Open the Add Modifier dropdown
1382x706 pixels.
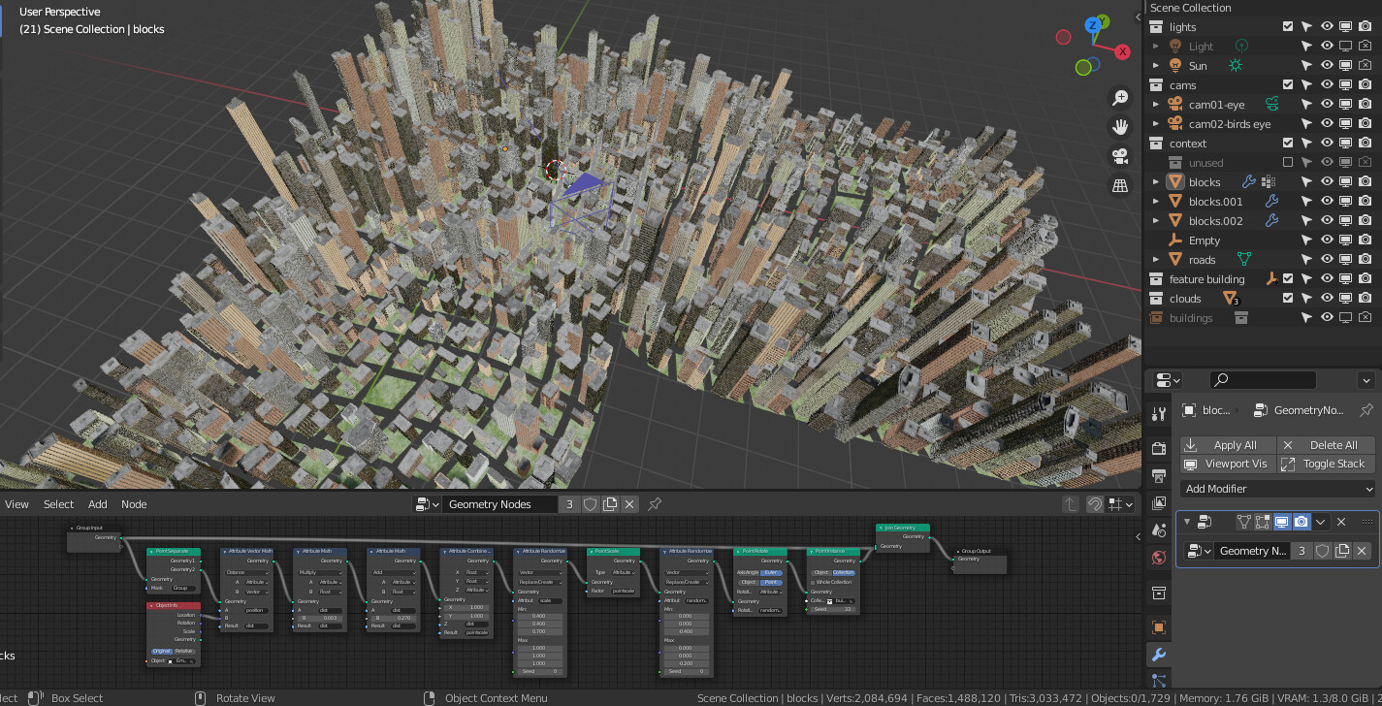(1277, 489)
